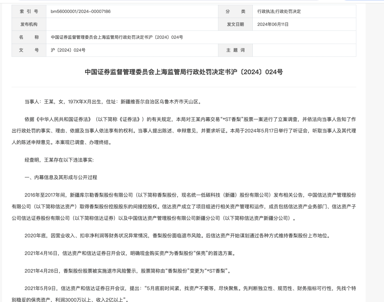This screenshot has width=384, height=302.
Task: Click the line 经查明，王某存在以下违法事实
Action: click(59, 160)
